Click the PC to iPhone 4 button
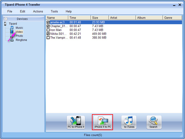The height and width of the screenshot is (139, 185). coord(76,122)
